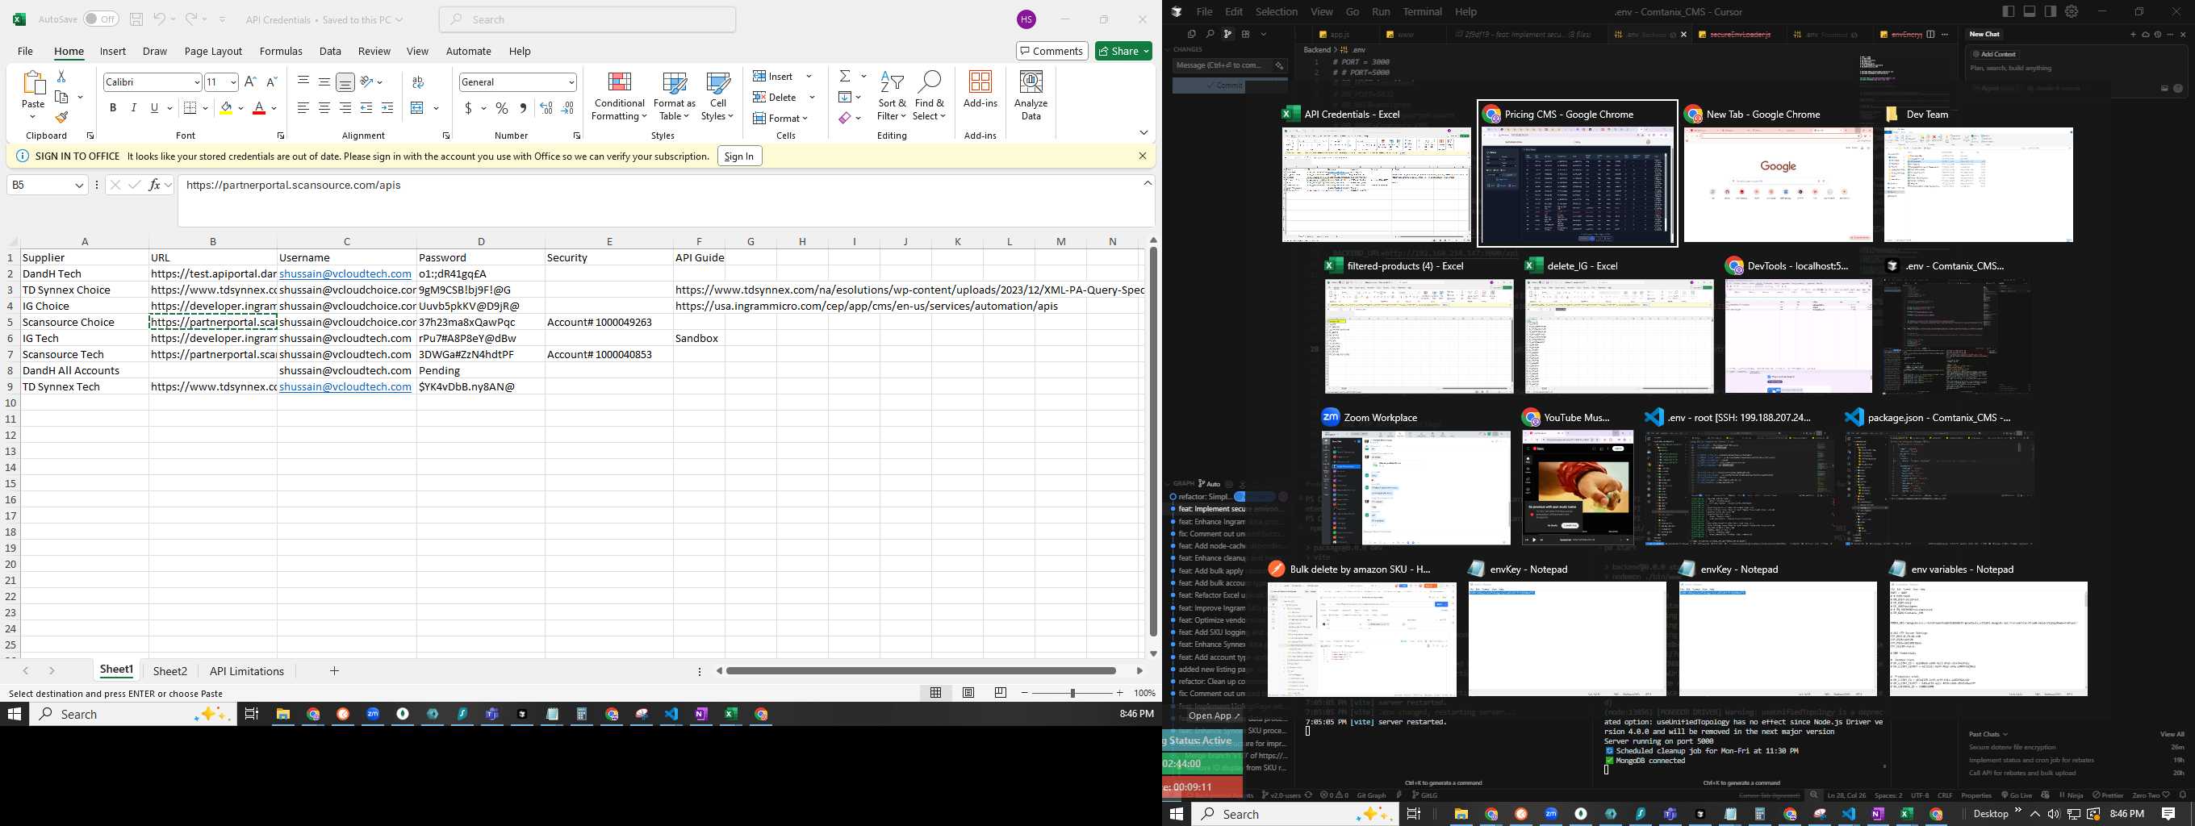Open the Terminal menu in Cursor
Screen dimensions: 2195x826
1422,12
